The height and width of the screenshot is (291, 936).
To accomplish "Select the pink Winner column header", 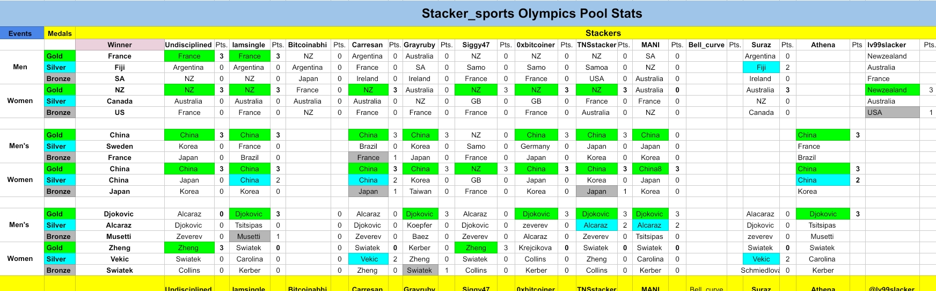I will [x=120, y=45].
